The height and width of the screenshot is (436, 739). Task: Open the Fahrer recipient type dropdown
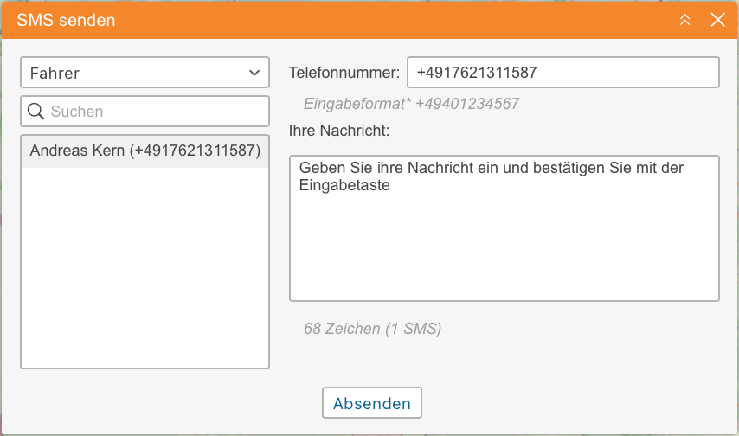145,74
